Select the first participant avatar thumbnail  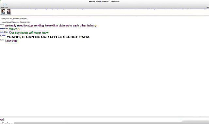[x=3, y=11]
